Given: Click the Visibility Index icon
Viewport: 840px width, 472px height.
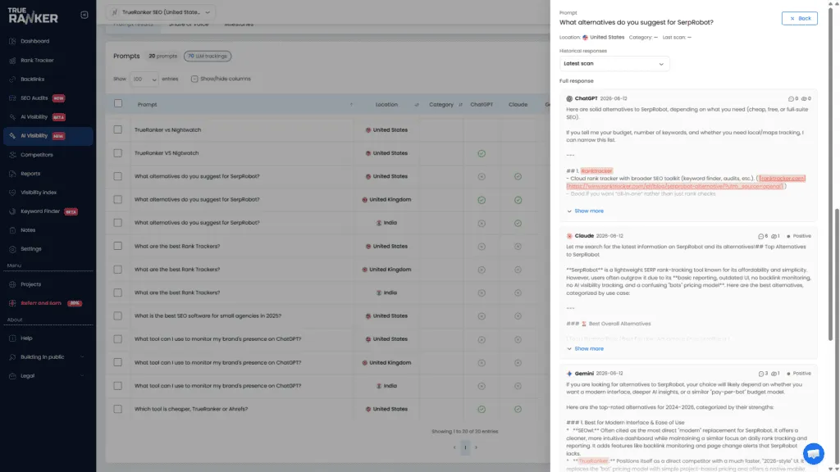Looking at the screenshot, I should tap(12, 192).
